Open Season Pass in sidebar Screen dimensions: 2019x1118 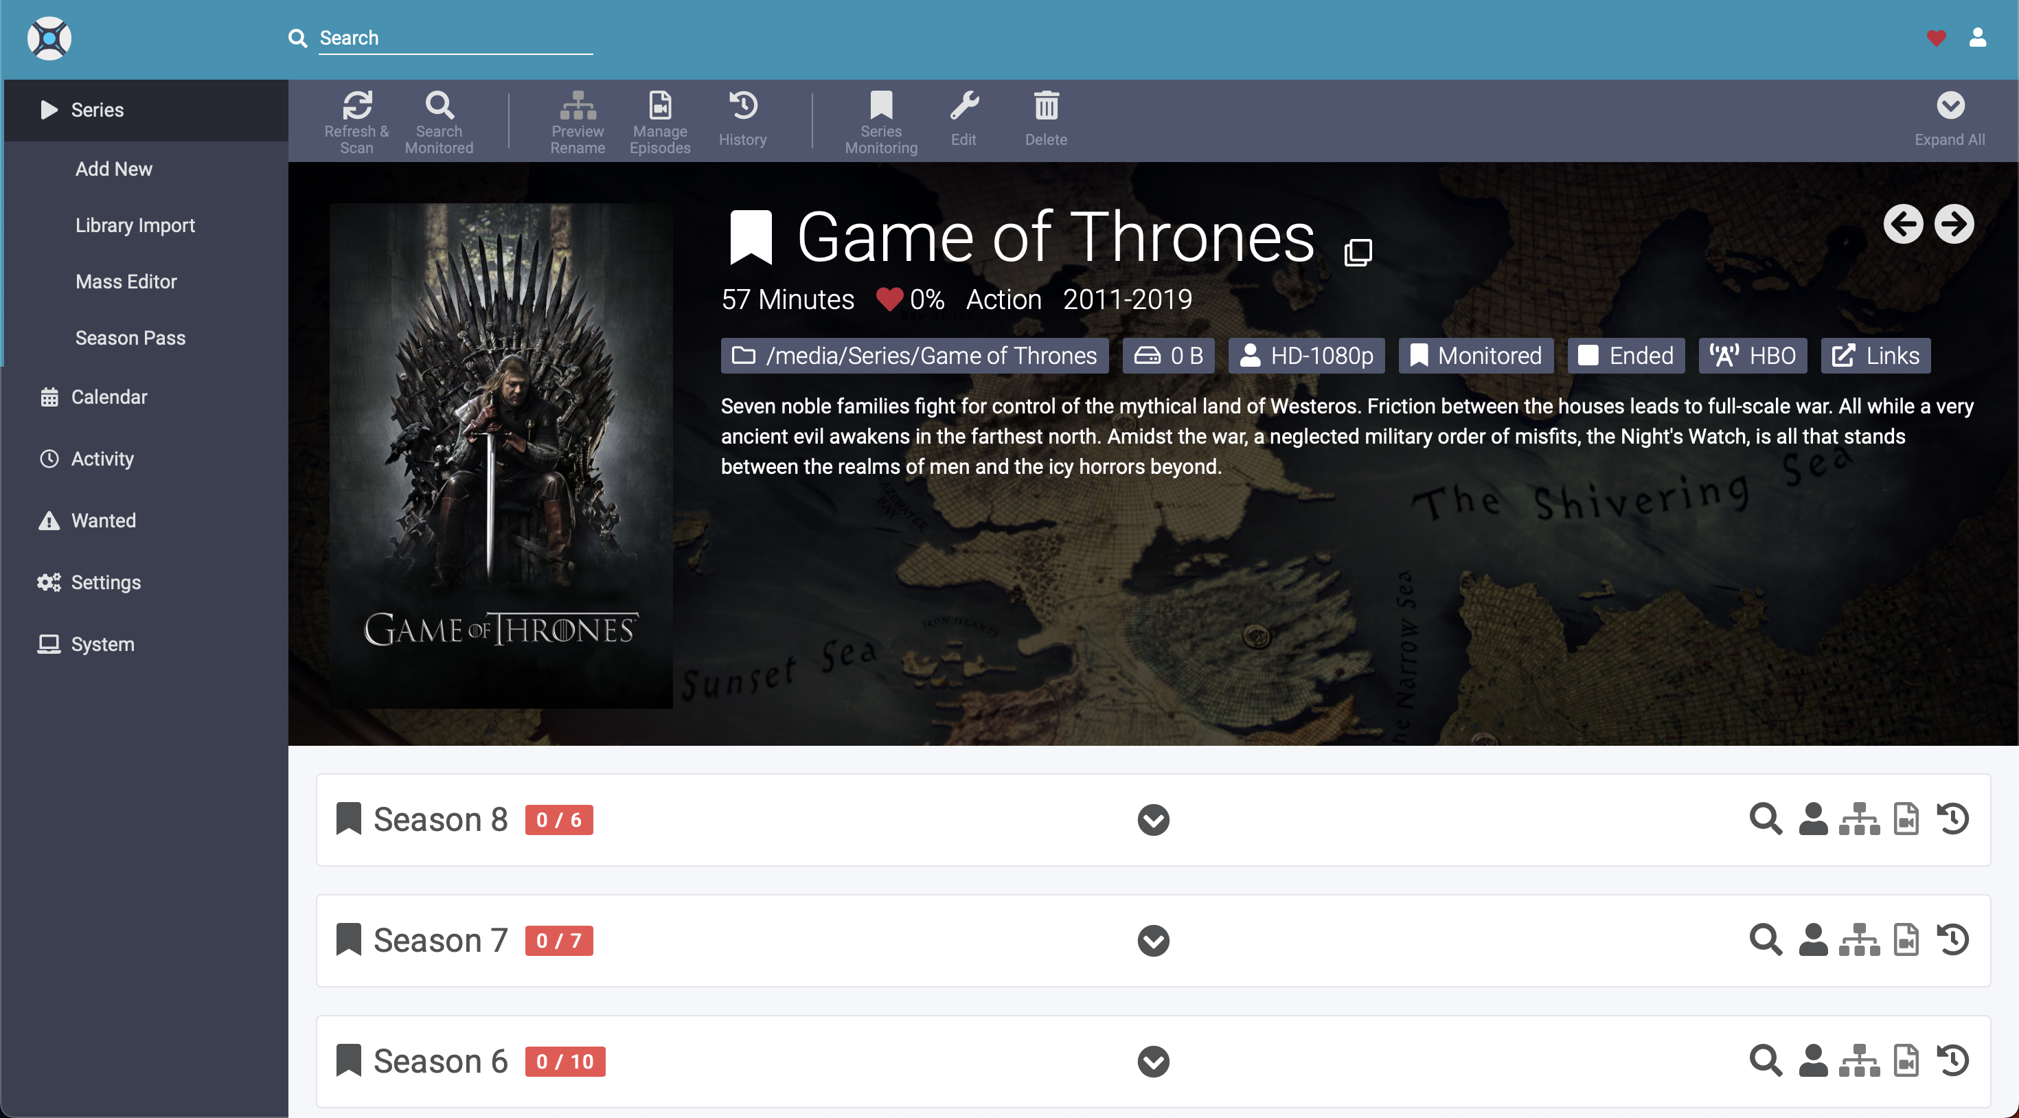146,338
